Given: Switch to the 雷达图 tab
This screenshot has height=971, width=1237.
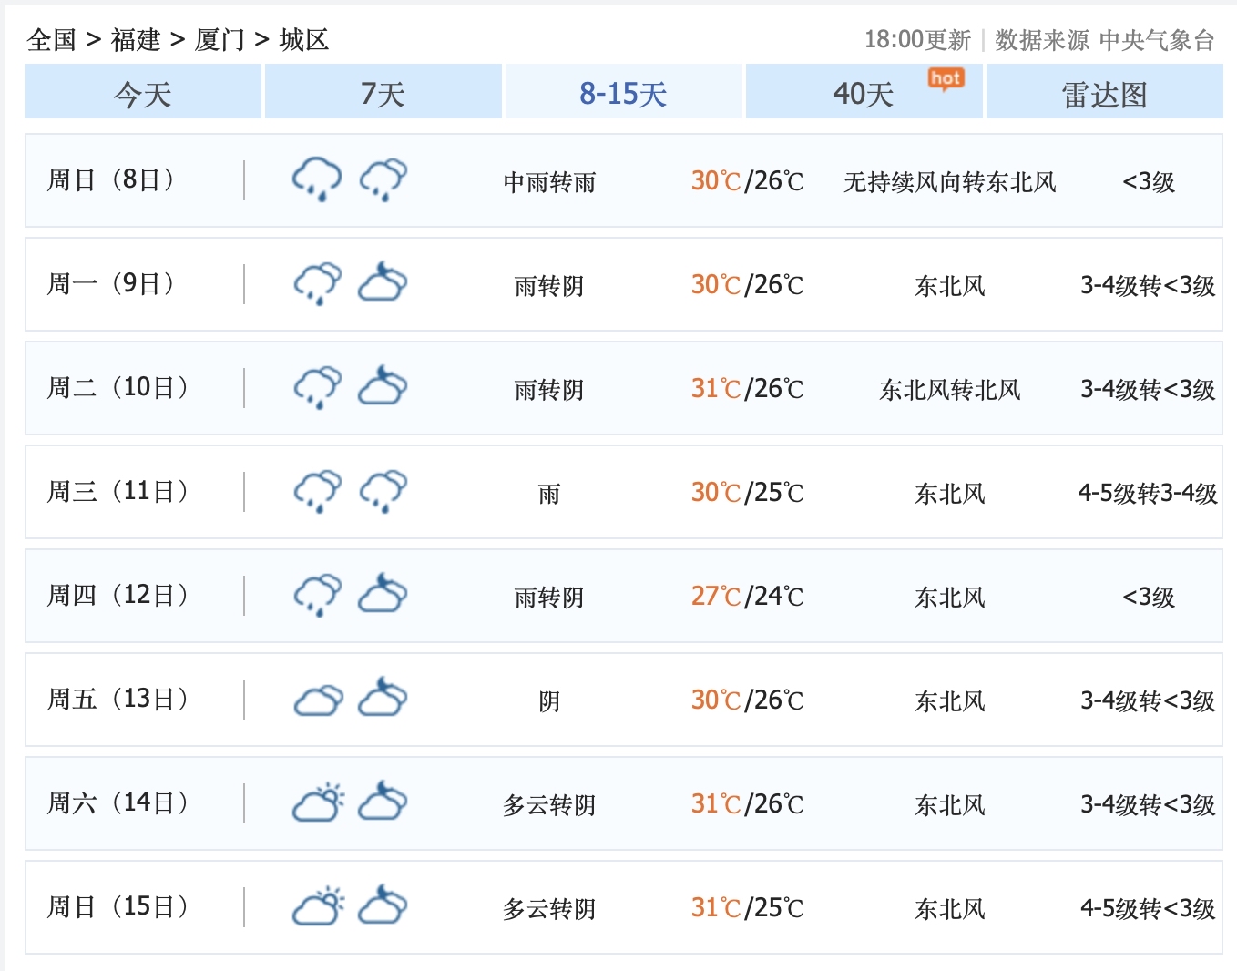Looking at the screenshot, I should (1103, 92).
